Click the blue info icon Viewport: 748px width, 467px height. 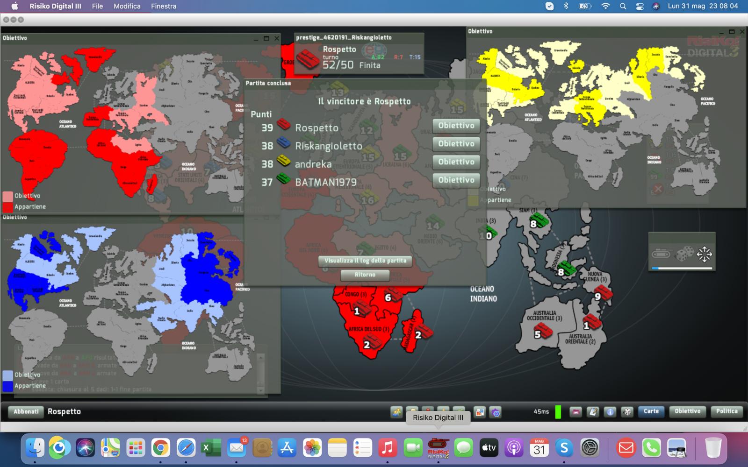click(x=610, y=411)
